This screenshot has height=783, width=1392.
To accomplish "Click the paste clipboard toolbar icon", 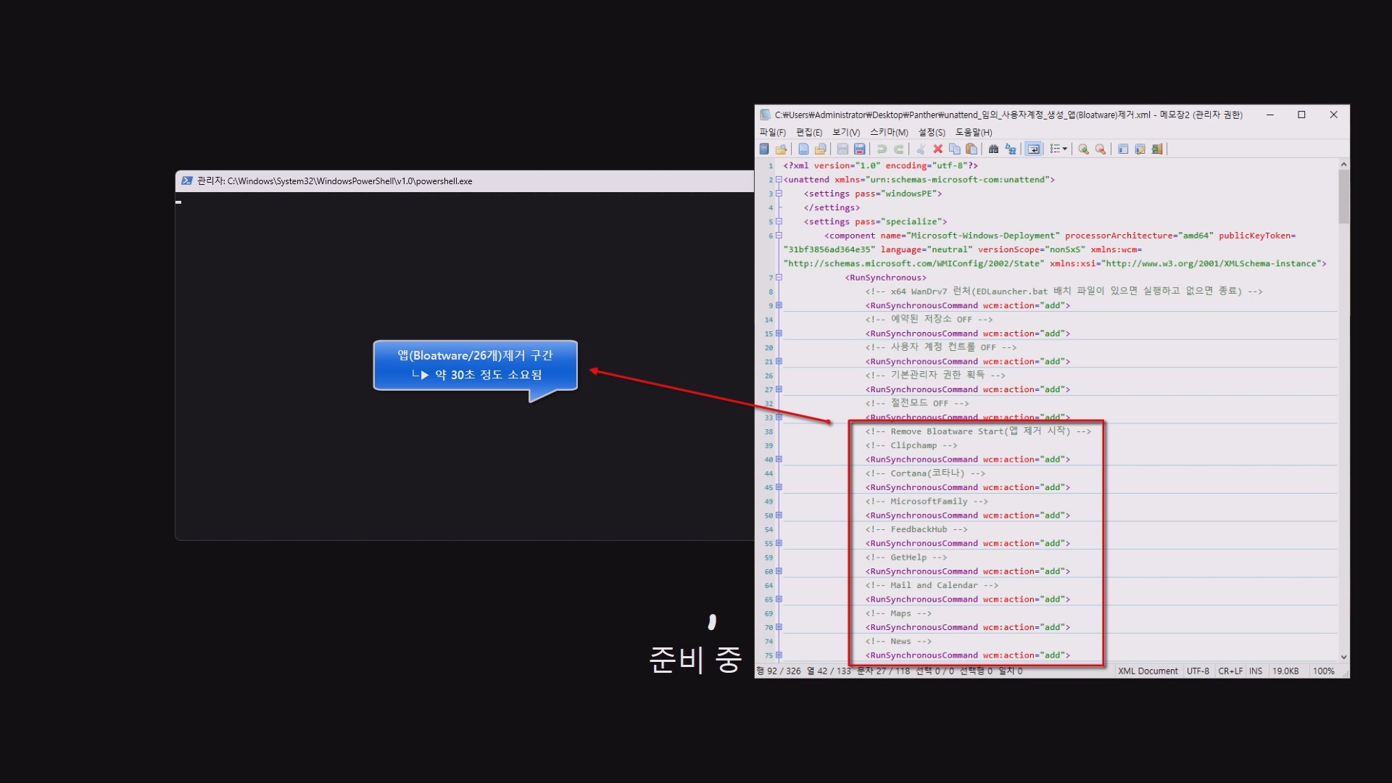I will pos(971,149).
